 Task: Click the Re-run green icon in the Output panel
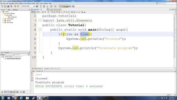(x=32, y=73)
